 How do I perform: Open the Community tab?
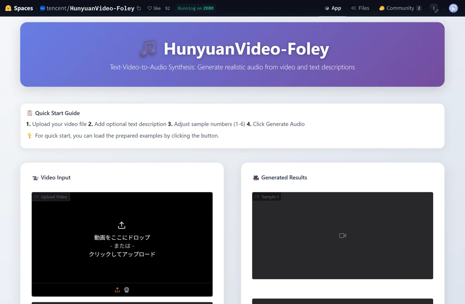pyautogui.click(x=400, y=8)
